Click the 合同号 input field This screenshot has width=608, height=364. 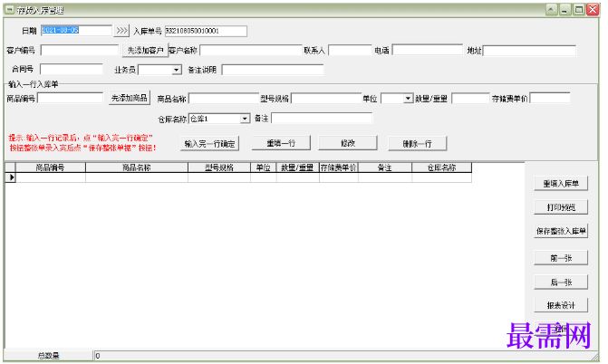pos(72,70)
